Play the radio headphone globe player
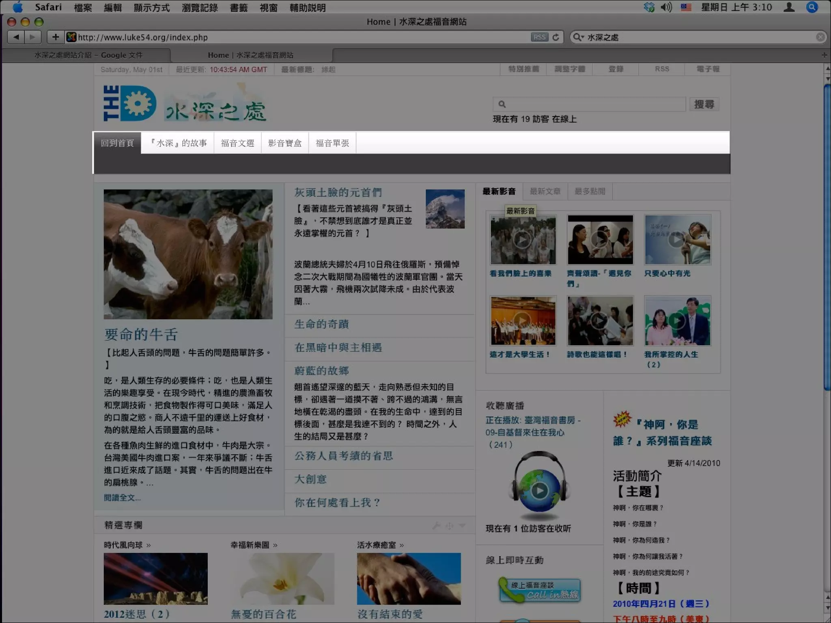This screenshot has height=623, width=831. click(x=539, y=491)
